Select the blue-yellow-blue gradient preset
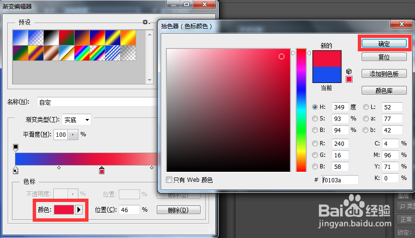The width and height of the screenshot is (415, 238). [113, 37]
